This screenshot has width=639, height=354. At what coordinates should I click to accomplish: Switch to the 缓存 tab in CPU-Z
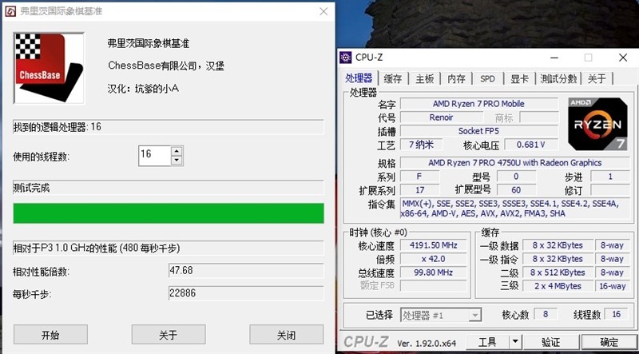coord(393,79)
